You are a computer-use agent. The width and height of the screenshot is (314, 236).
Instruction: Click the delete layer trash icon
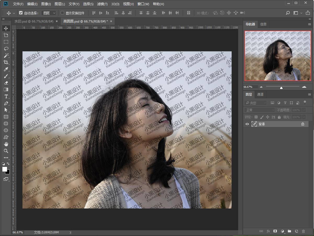[x=303, y=231]
